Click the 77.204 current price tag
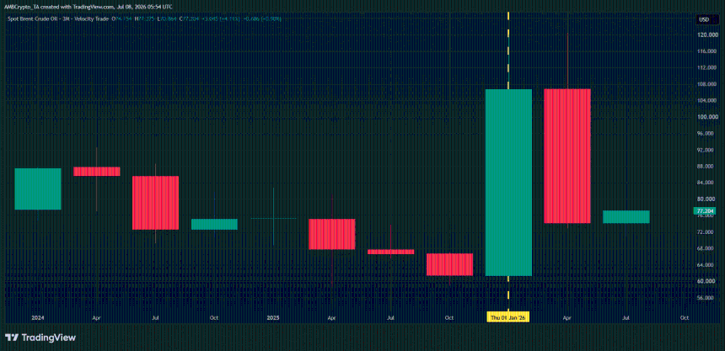725x351 pixels. [x=704, y=210]
